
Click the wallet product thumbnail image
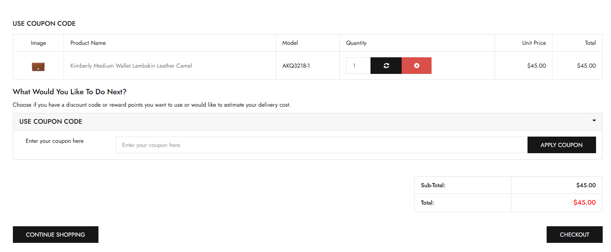[x=38, y=66]
